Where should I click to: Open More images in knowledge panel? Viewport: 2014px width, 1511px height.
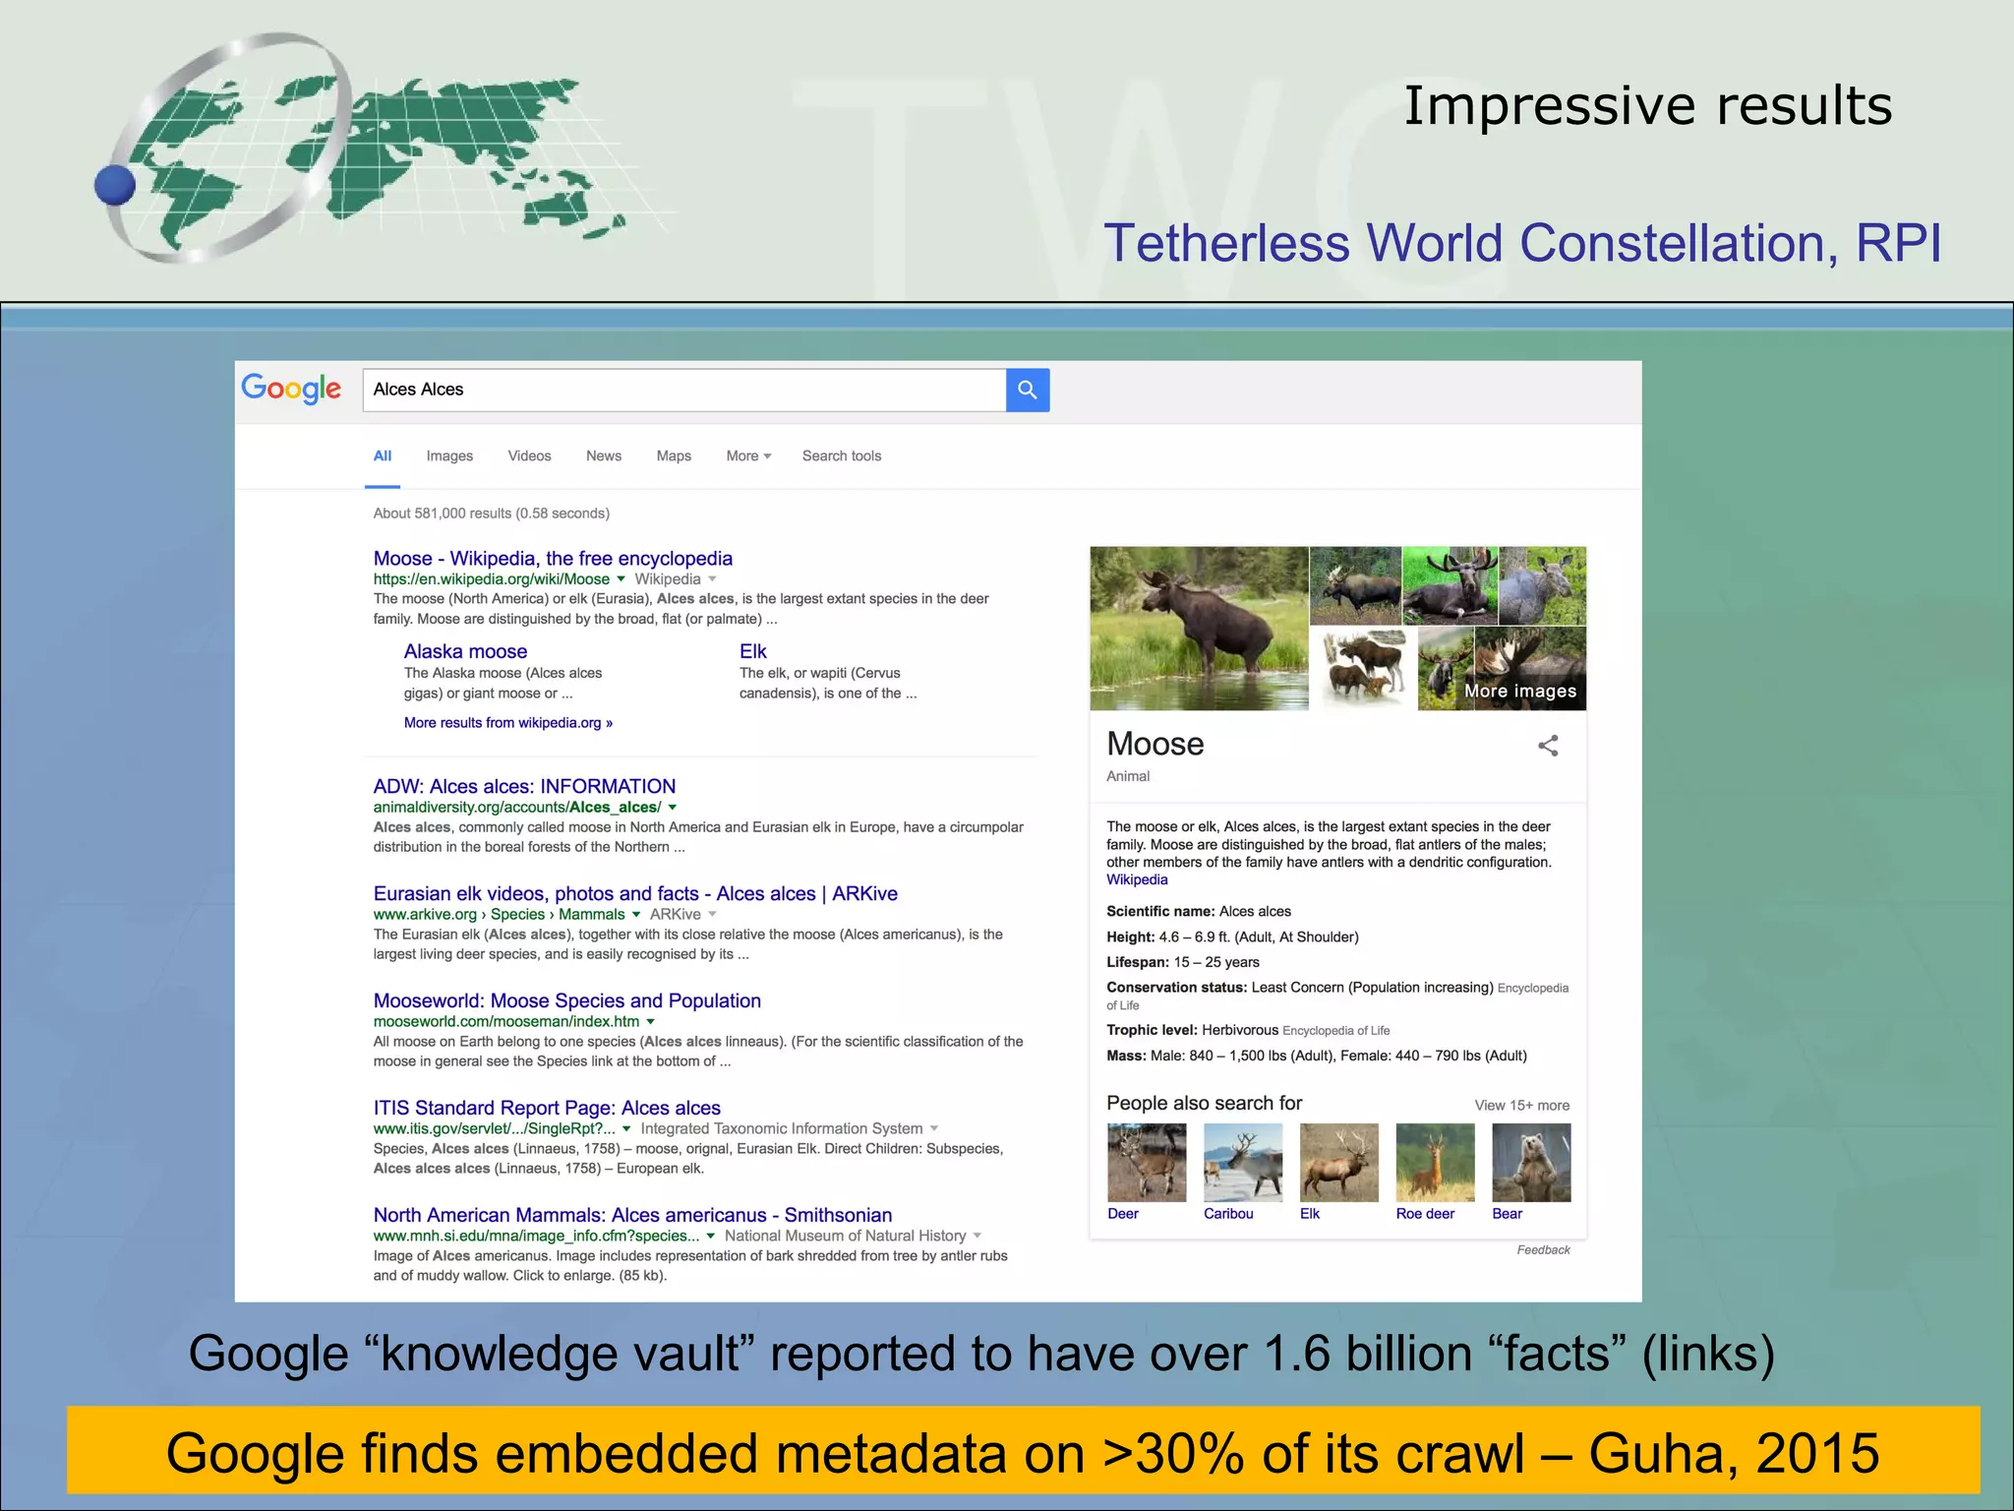1519,691
